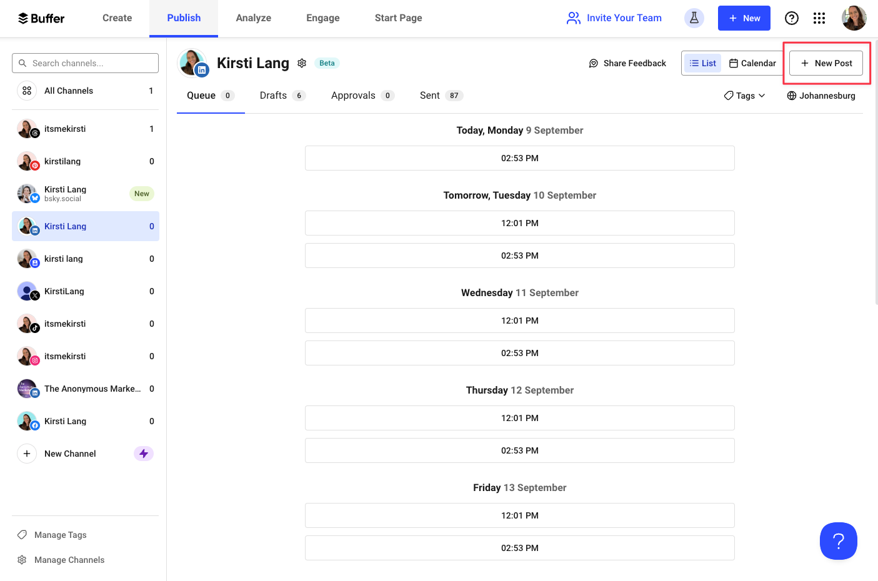Click the Drafts count badge 6

click(299, 96)
